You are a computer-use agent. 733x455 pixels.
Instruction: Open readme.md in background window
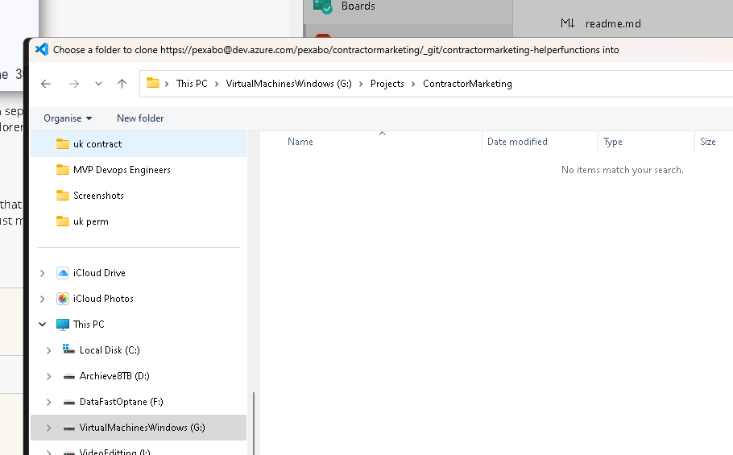pyautogui.click(x=613, y=24)
